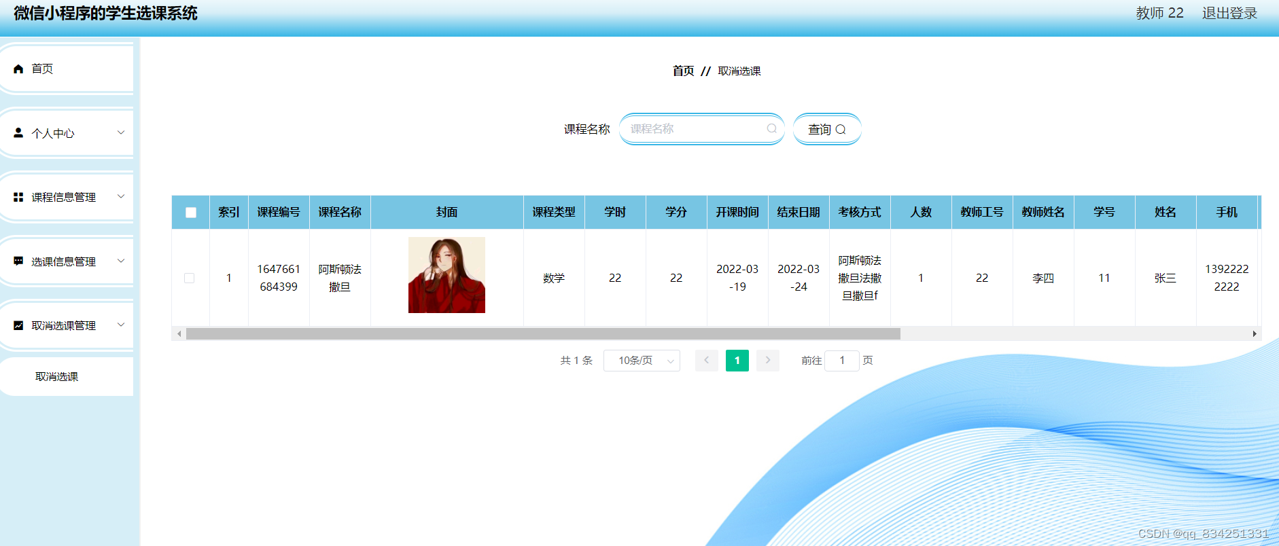Click the phone cell 13922222222
1279x546 pixels.
click(x=1227, y=278)
